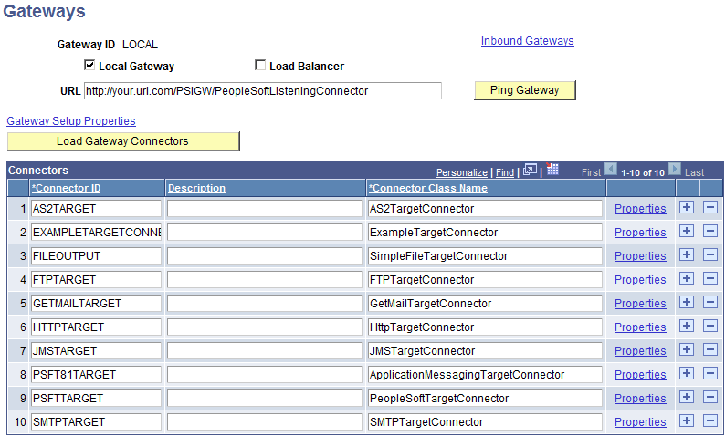Delete the JMSTARGET connector row
Screen dimensions: 725x436
[x=710, y=349]
